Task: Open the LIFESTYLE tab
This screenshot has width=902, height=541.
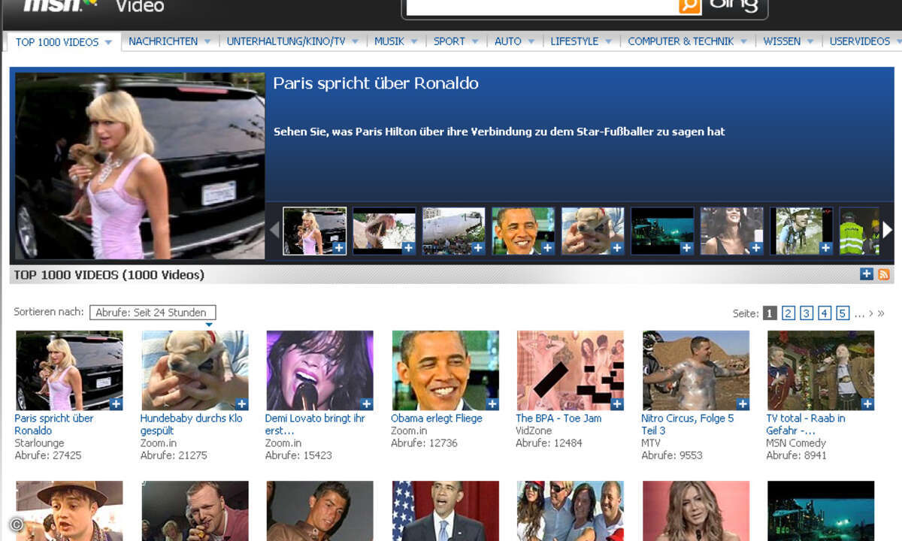Action: pos(574,41)
